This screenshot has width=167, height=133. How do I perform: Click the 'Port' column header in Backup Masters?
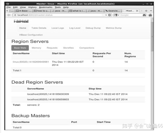tap(74, 122)
